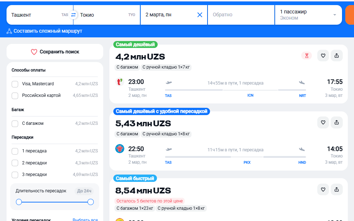Click takeoff plane icon on 23:00 flight
This screenshot has width=354, height=221.
tap(169, 82)
